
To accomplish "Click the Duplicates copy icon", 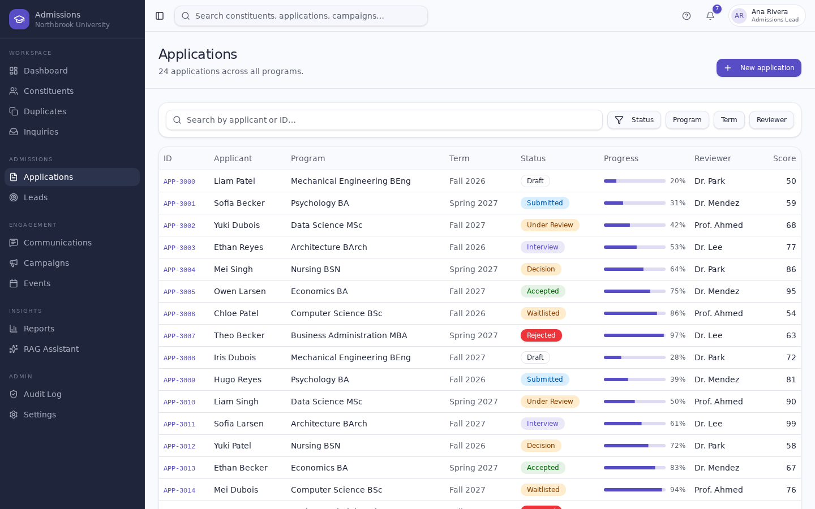I will click(x=14, y=111).
